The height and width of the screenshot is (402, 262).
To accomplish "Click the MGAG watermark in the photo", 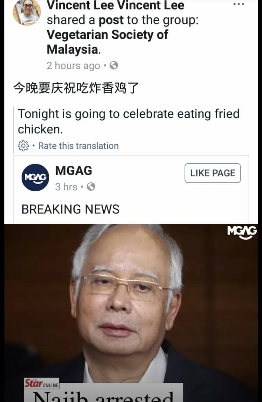I will [242, 232].
